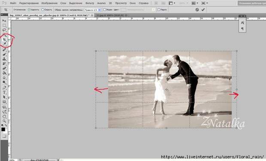Select the Gradient tool
The image size is (266, 161).
pos(4,73)
